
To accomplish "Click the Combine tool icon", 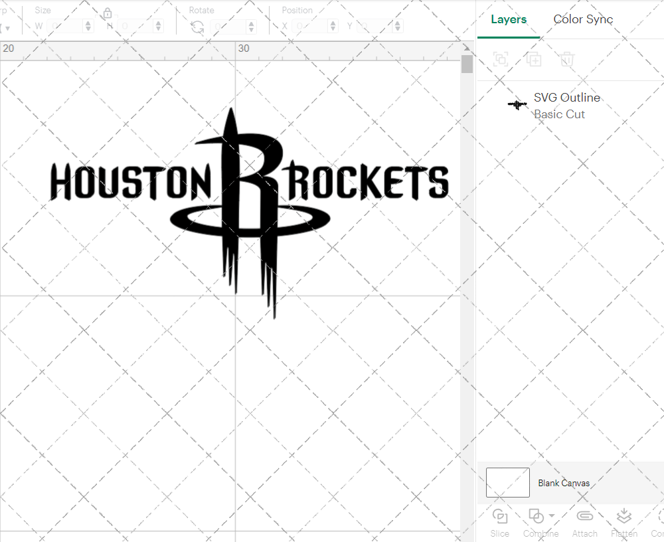I will 535,516.
